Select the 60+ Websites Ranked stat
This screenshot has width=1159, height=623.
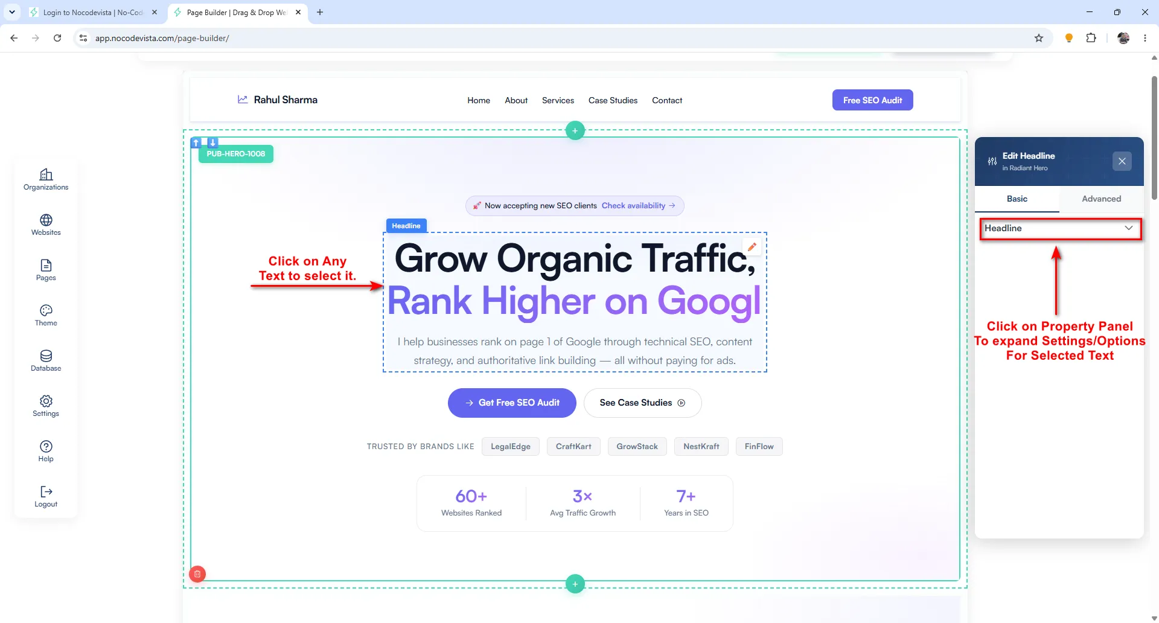[x=471, y=503]
